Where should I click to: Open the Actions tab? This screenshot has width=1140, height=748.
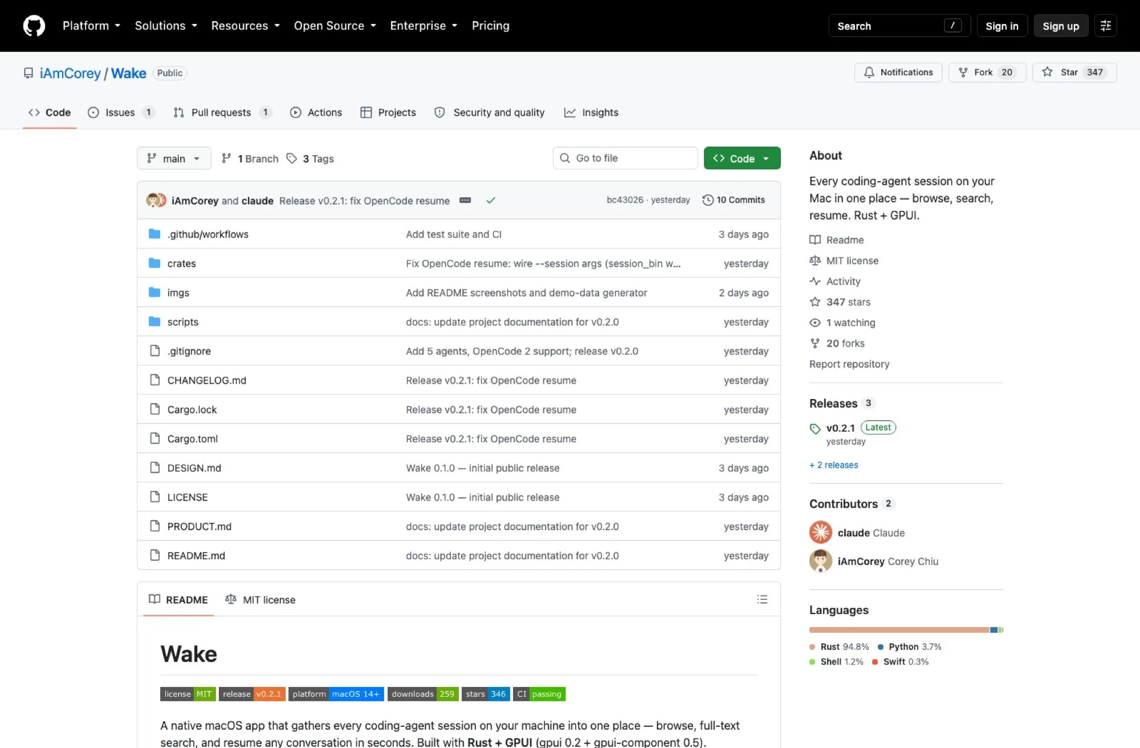coord(316,112)
